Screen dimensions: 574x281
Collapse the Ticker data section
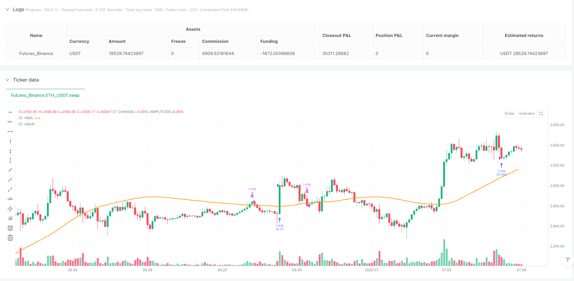coord(7,80)
